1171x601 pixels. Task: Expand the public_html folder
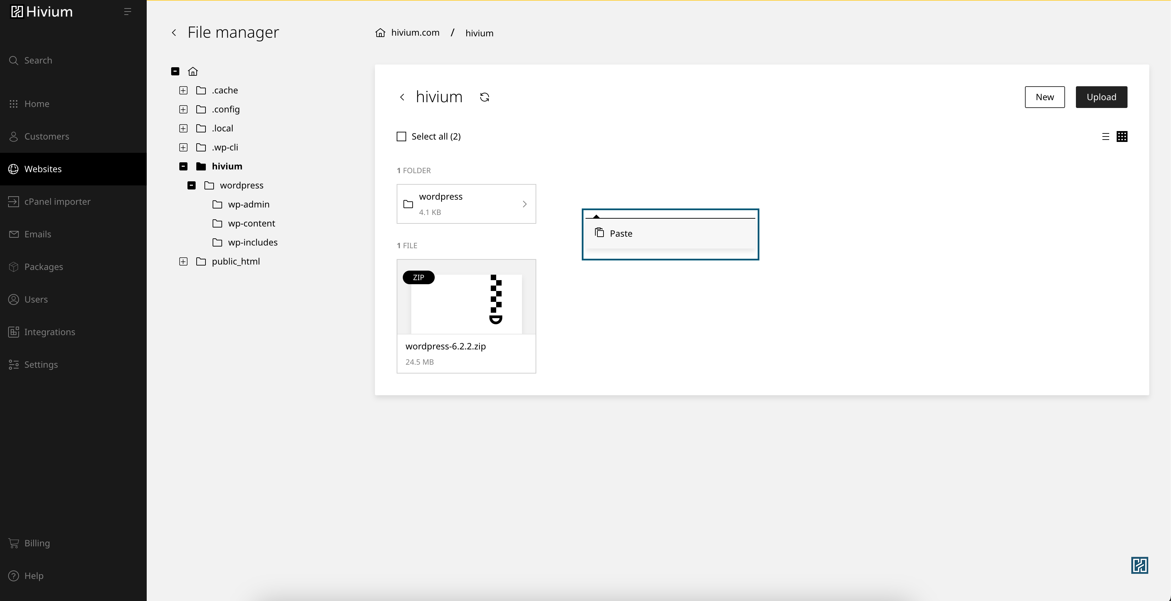click(183, 261)
